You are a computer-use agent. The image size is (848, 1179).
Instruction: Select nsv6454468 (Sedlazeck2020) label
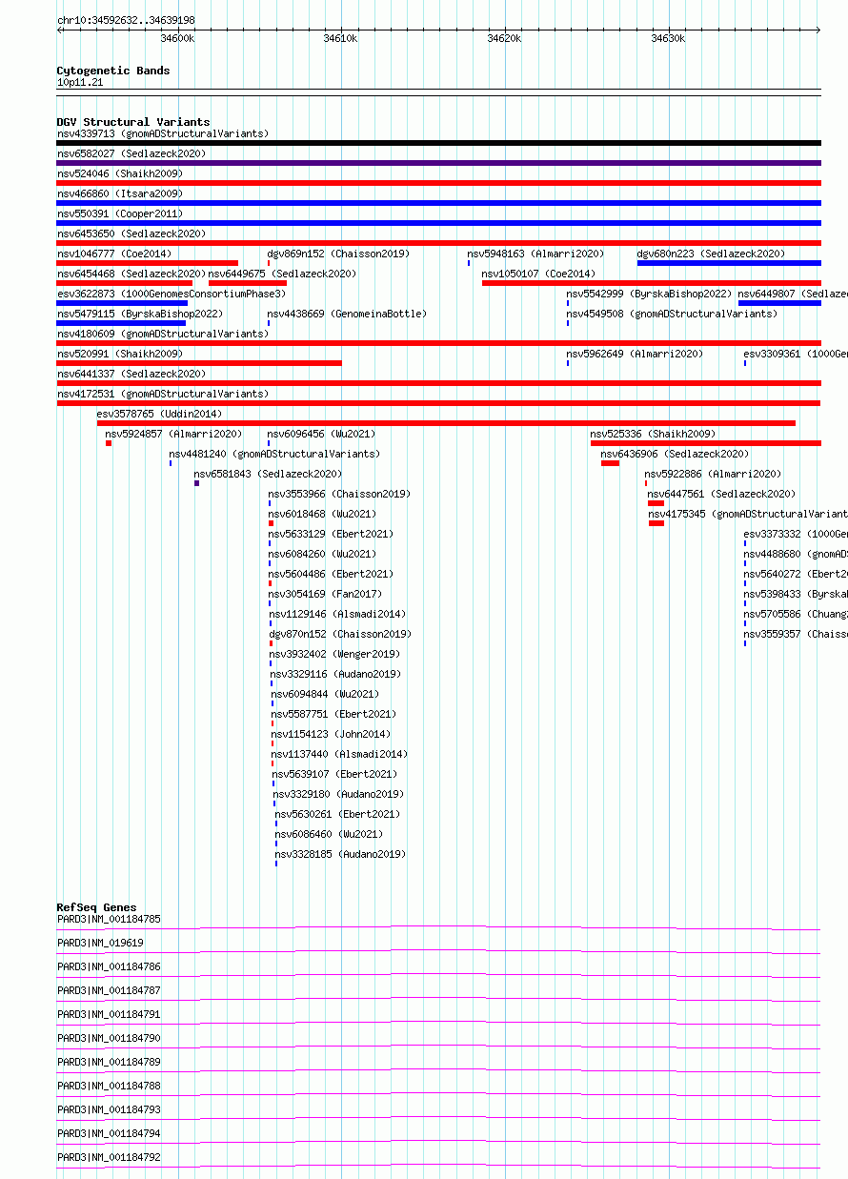click(x=131, y=274)
